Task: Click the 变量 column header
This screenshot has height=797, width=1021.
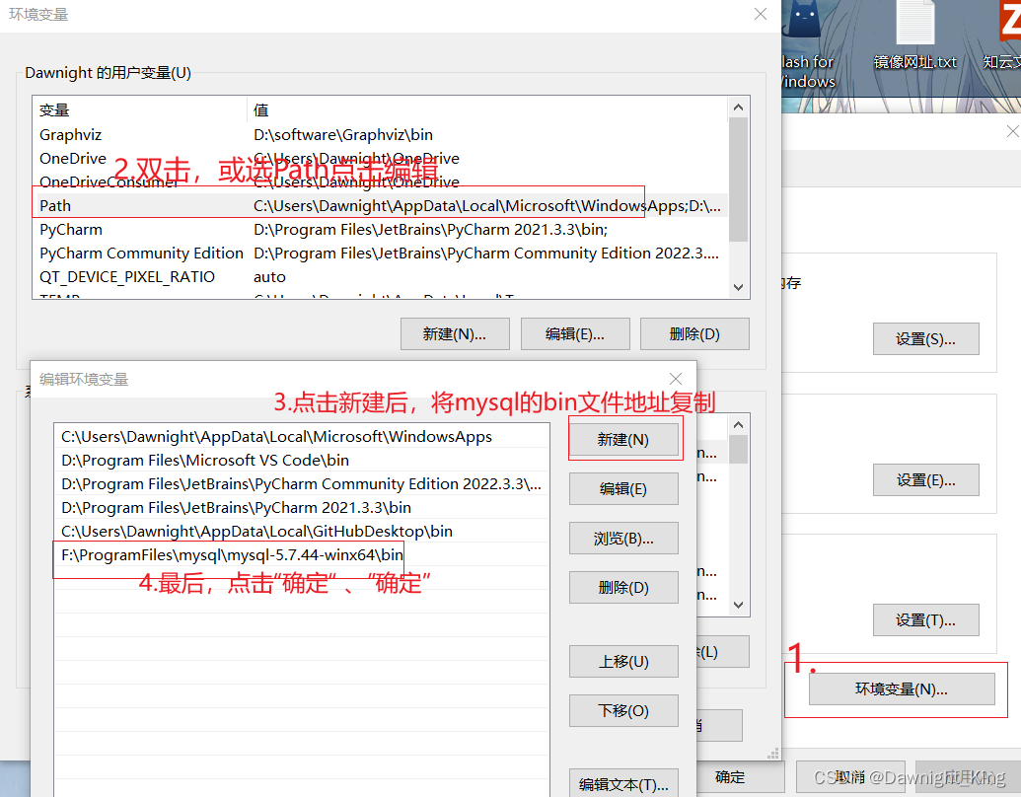Action: (139, 110)
